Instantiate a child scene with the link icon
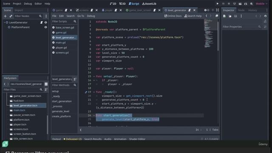Image resolution: width=272 pixels, height=153 pixels. pyautogui.click(x=11, y=16)
